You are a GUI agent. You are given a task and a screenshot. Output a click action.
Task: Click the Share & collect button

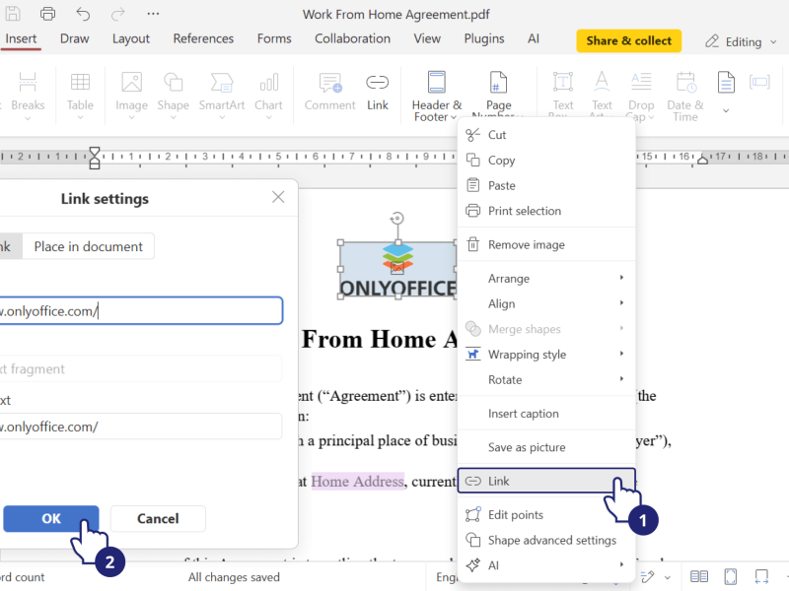click(x=628, y=41)
